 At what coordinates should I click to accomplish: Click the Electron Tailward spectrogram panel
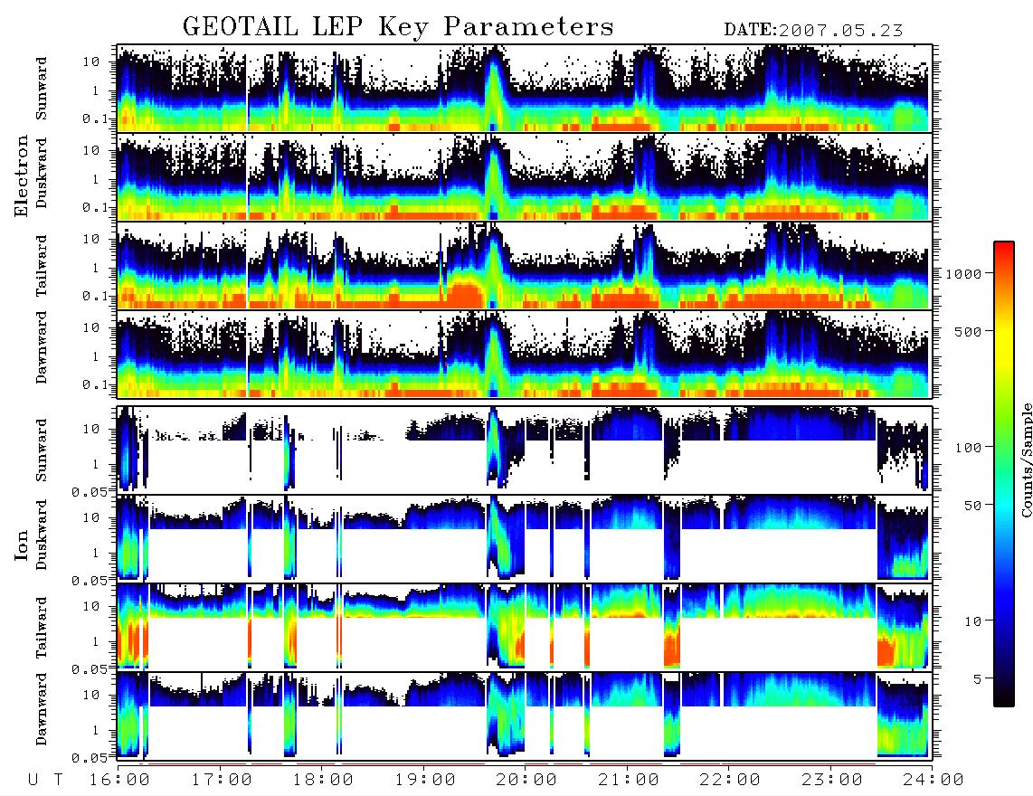(524, 266)
